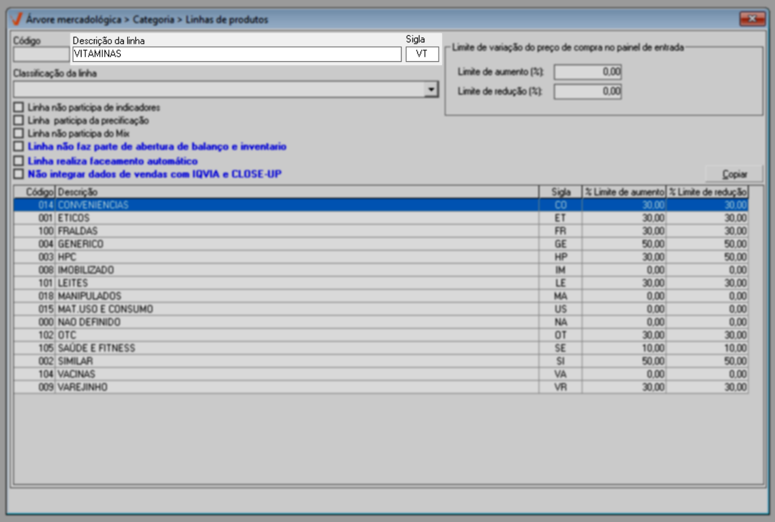
Task: Click the Código input field
Action: click(41, 54)
